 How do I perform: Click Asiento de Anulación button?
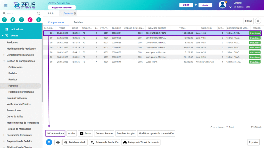[104, 142]
